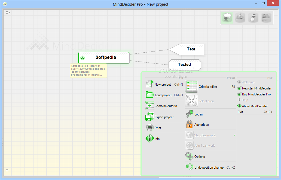The image size is (281, 180).
Task: Click the Combine criteria icon
Action: pyautogui.click(x=150, y=105)
